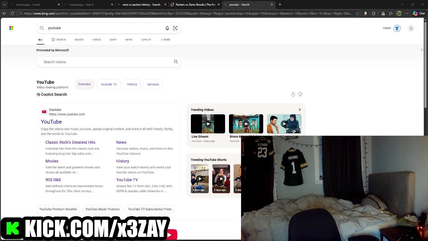428x241 pixels.
Task: Open the browser profile avatar
Action: point(399,13)
